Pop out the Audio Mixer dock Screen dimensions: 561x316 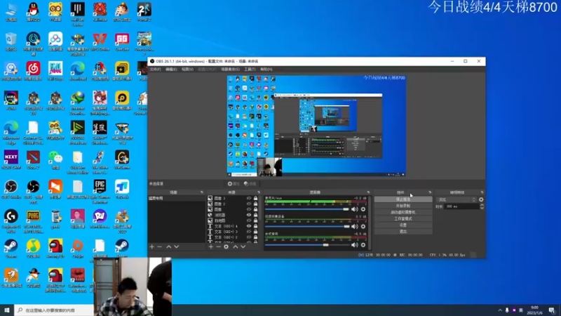(x=368, y=192)
